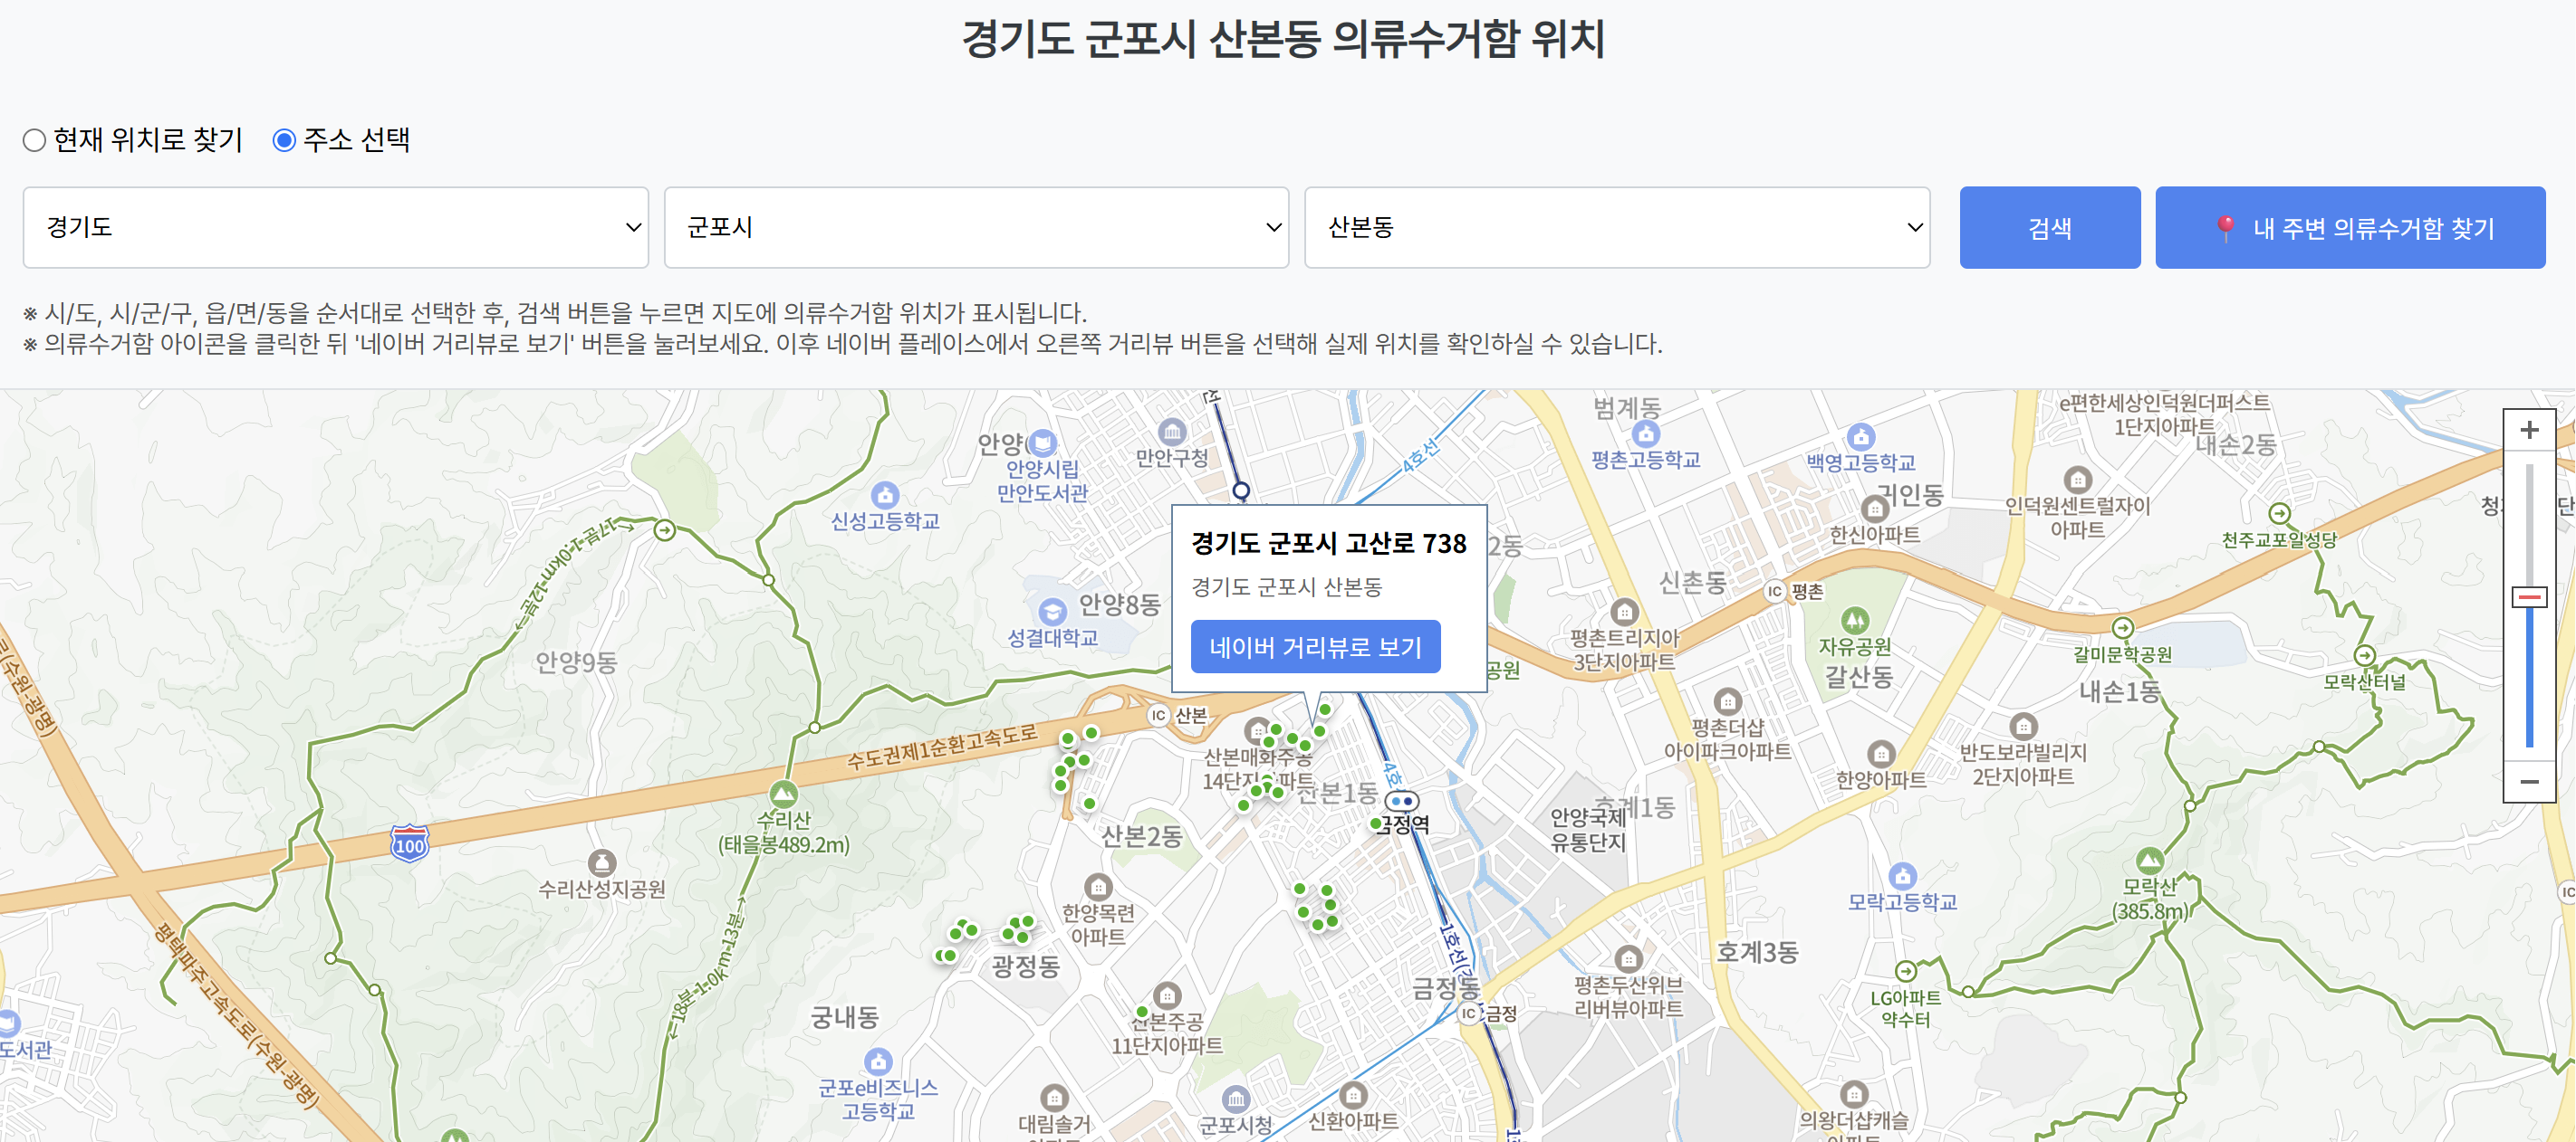Viewport: 2576px width, 1142px height.
Task: Click the '갈산동' map label
Action: click(x=1859, y=678)
